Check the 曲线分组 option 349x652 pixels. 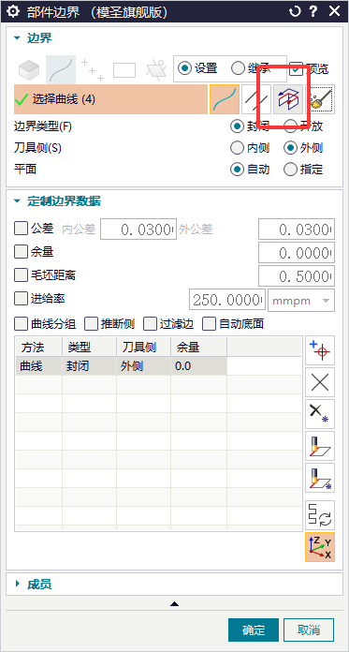coord(21,323)
